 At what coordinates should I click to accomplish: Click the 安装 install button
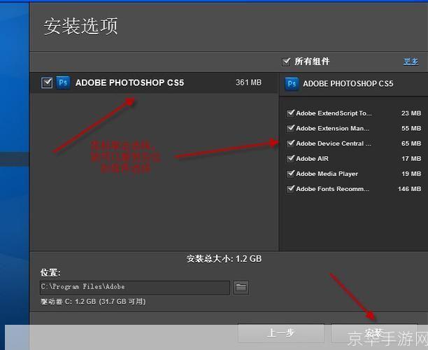(374, 333)
